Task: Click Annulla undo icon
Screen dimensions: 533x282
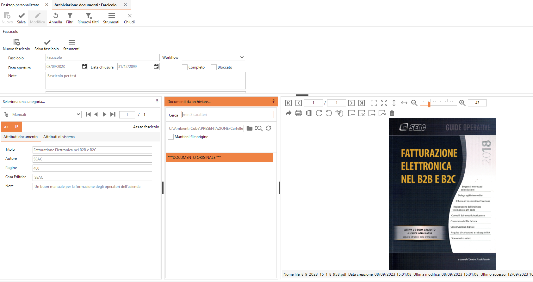Action: click(x=56, y=18)
